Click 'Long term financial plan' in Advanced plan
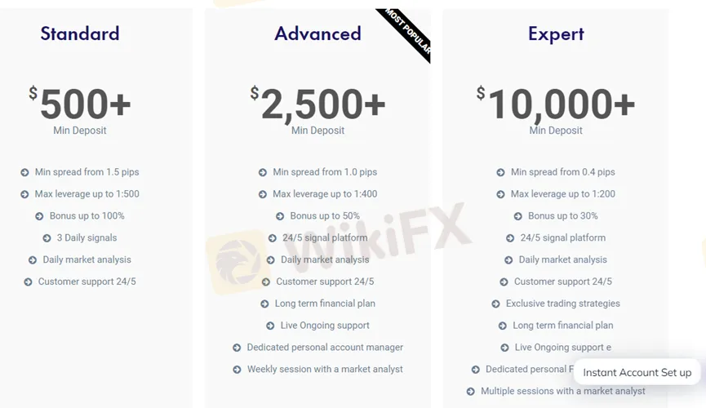706x408 pixels. (325, 304)
